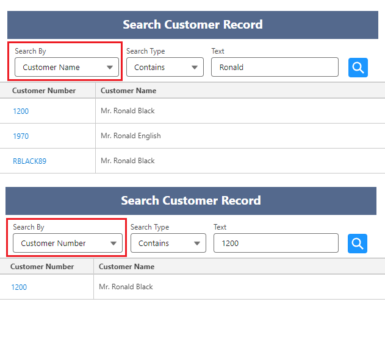The height and width of the screenshot is (355, 385).
Task: Open customer link RBLACK89
Action: coord(29,161)
